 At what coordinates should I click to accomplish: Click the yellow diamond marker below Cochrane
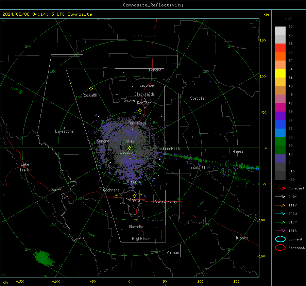[117, 196]
